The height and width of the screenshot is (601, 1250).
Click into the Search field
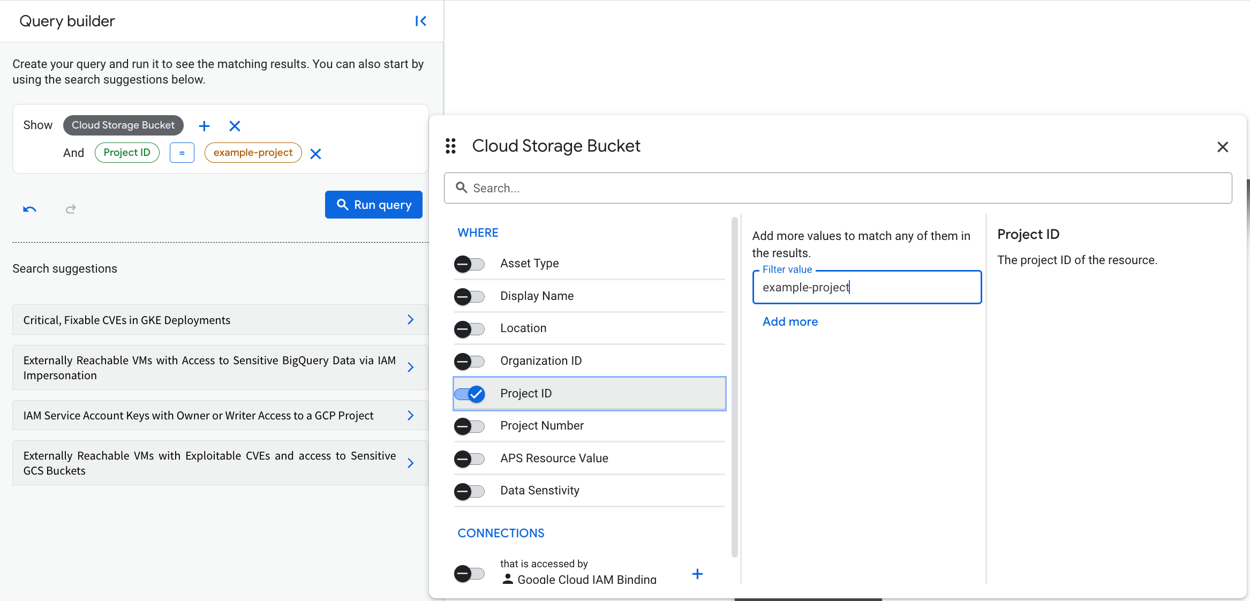[838, 188]
